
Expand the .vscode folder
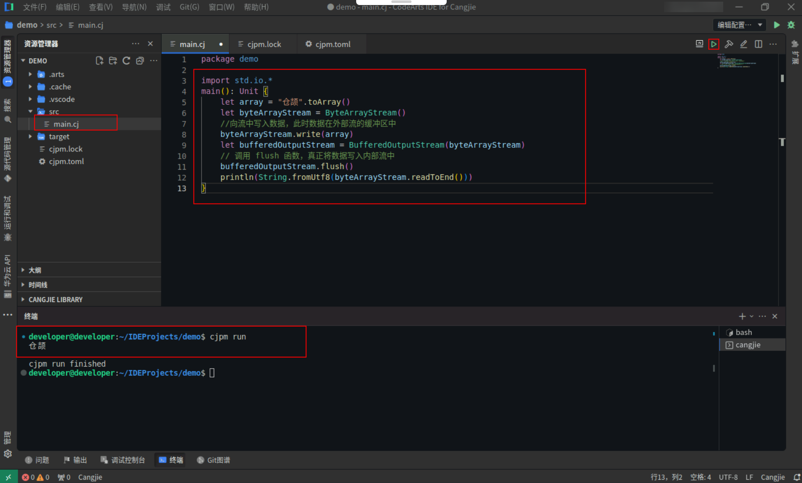[30, 99]
